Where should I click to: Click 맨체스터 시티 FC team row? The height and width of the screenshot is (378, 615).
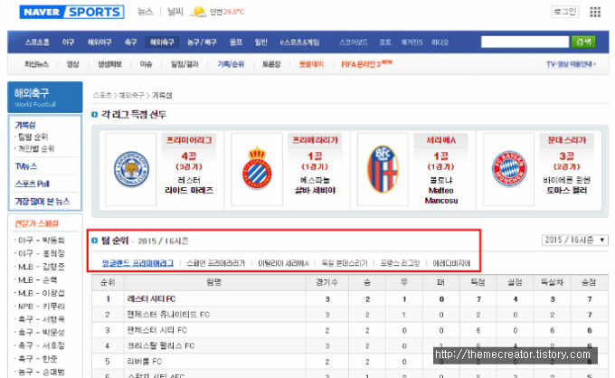pos(350,330)
